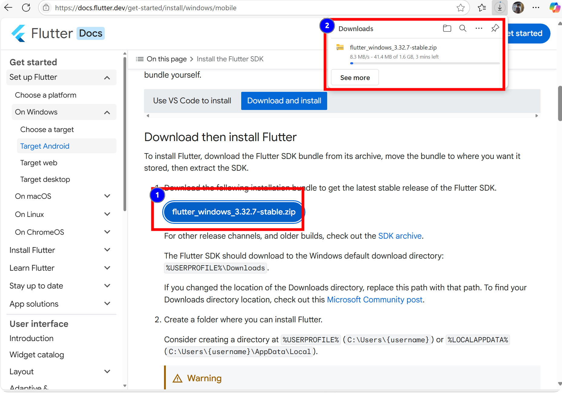Search downloads with the magnifier icon
Screen dimensions: 562x393
coord(463,28)
